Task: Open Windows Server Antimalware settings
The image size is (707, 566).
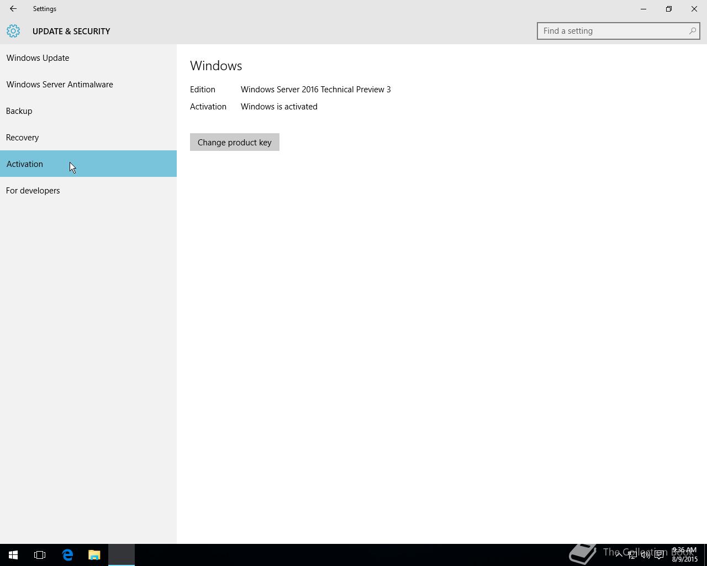Action: point(88,84)
